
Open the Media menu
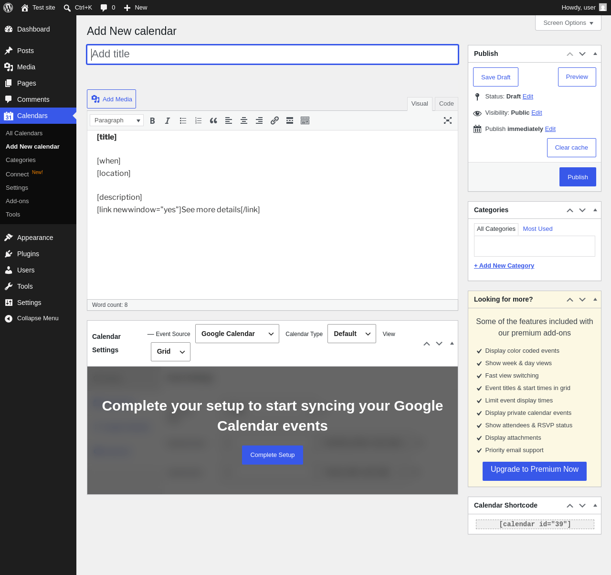[38, 67]
